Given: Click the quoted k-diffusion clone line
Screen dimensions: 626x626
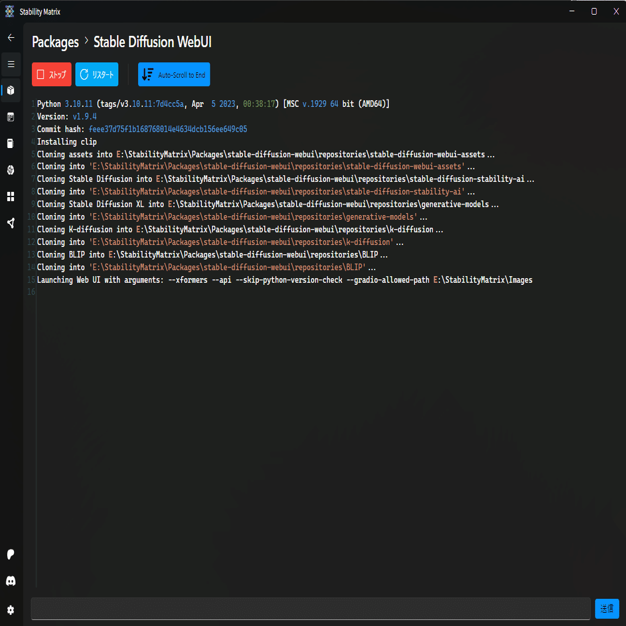Looking at the screenshot, I should click(x=220, y=242).
